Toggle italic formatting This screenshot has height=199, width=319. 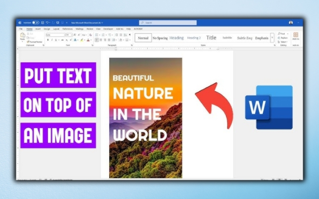[52, 40]
